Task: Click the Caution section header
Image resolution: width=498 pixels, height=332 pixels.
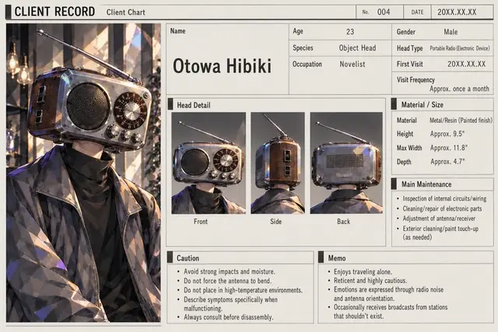Action: 188,258
